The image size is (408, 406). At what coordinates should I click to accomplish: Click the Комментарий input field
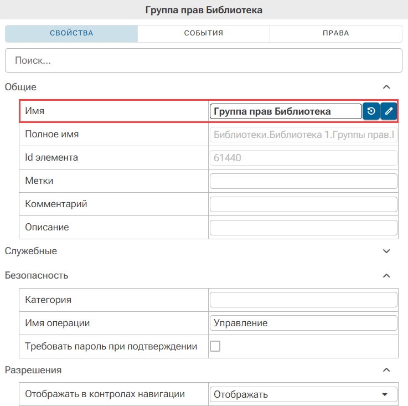pyautogui.click(x=303, y=204)
